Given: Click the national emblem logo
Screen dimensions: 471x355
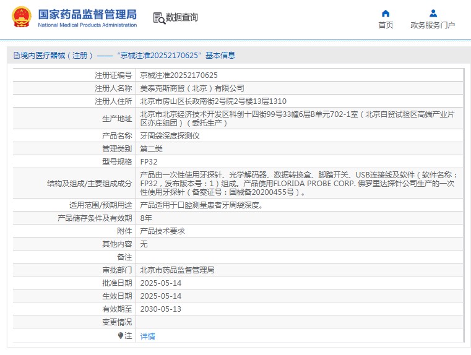Looking at the screenshot, I should point(22,17).
